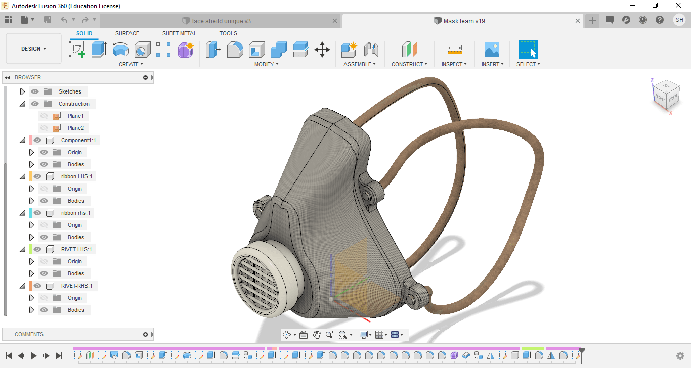
Task: Open the Job Status clock icon
Action: [643, 20]
